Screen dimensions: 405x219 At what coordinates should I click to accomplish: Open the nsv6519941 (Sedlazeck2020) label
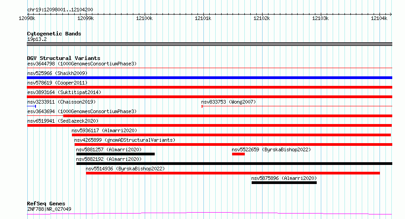tap(63, 121)
